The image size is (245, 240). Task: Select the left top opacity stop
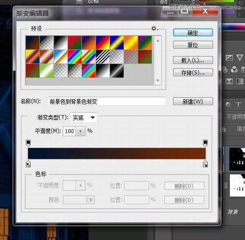[x=28, y=142]
